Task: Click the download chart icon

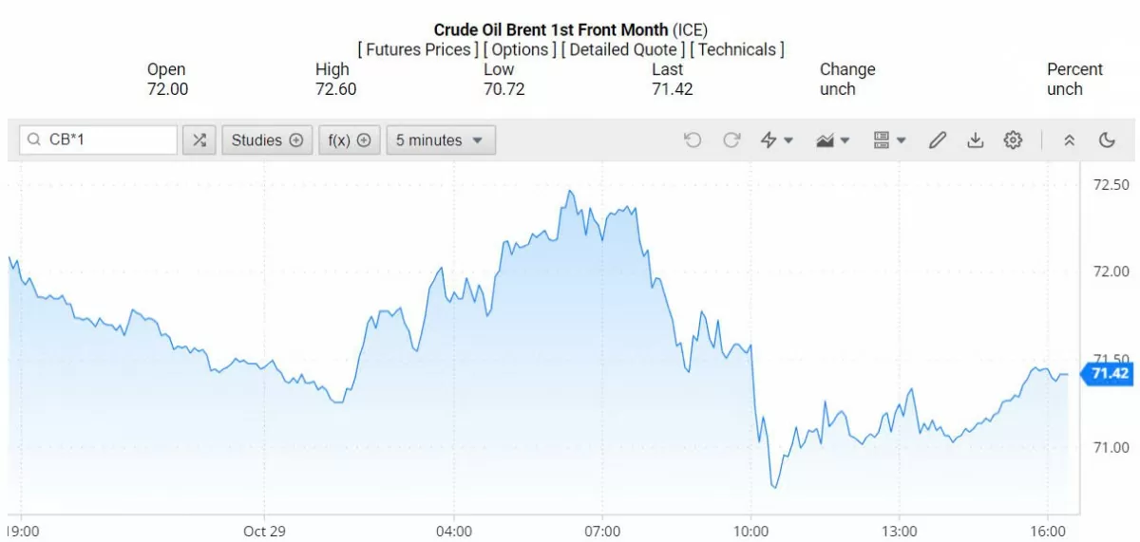Action: click(x=975, y=140)
